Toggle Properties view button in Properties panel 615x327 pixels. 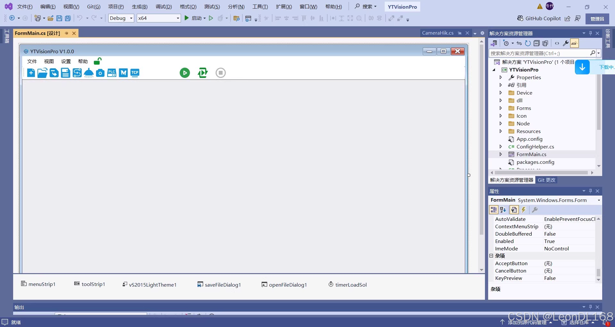pyautogui.click(x=514, y=210)
